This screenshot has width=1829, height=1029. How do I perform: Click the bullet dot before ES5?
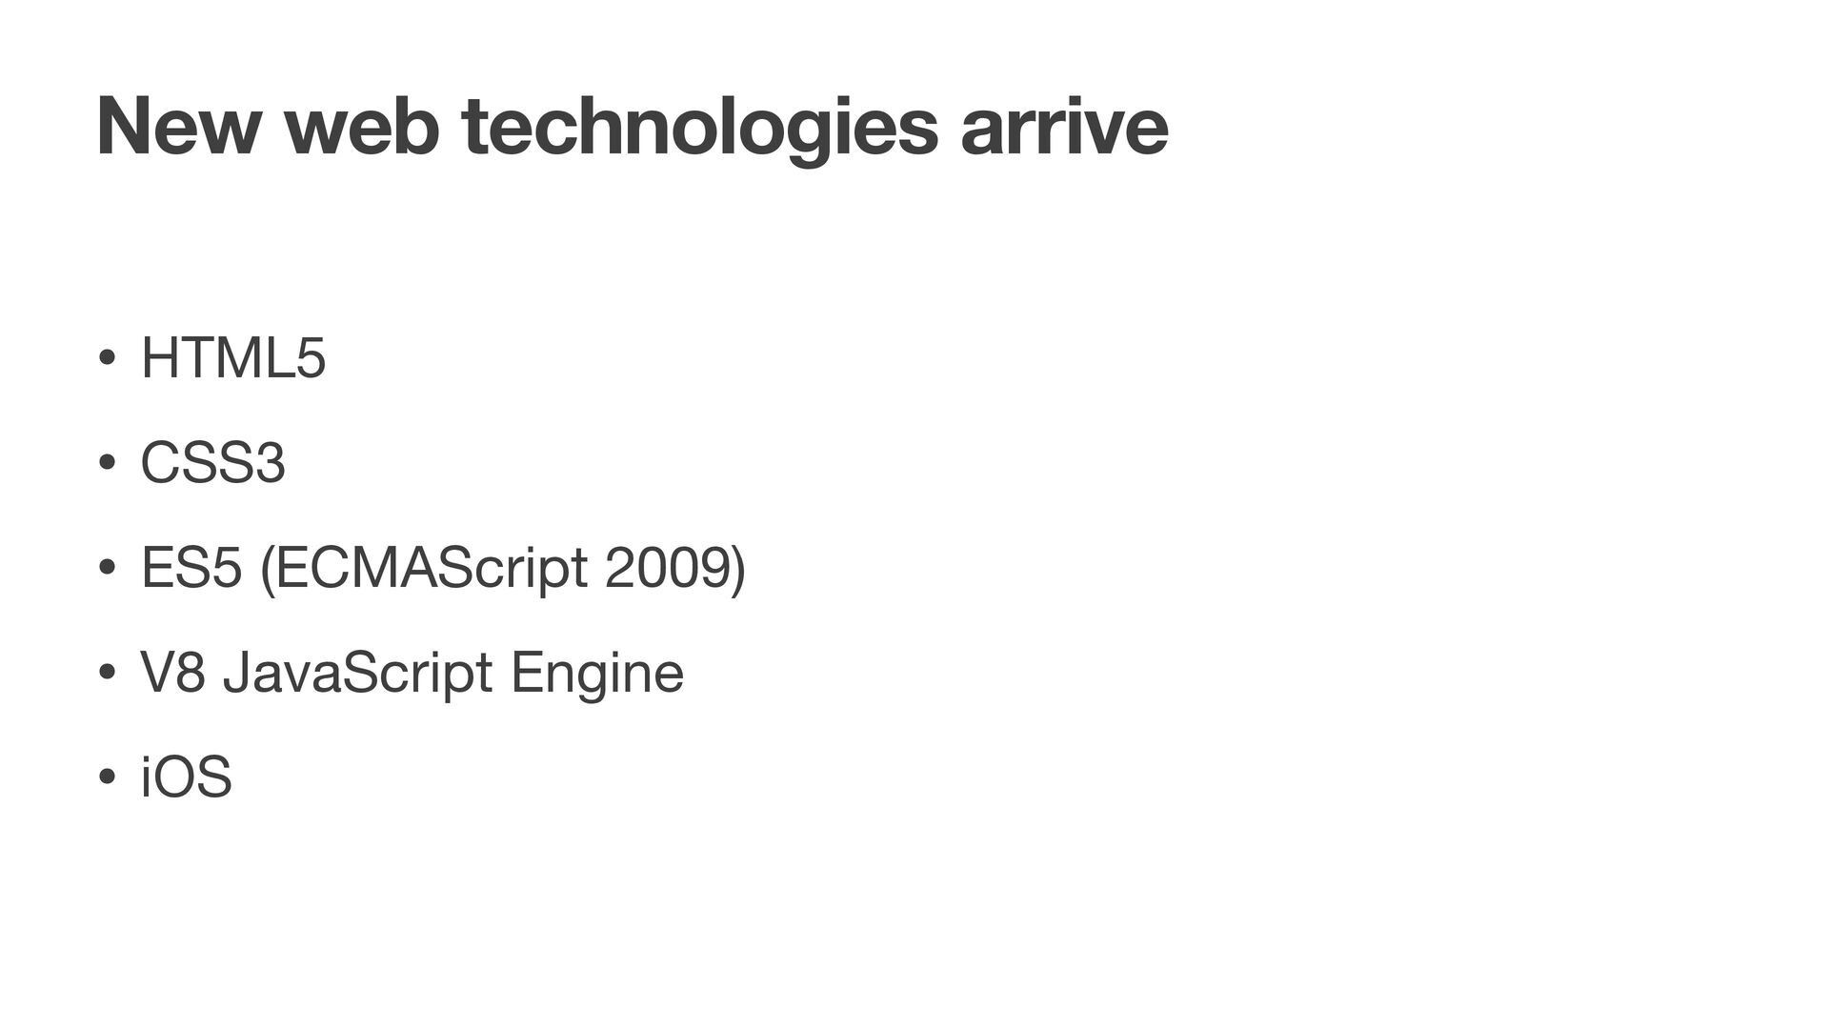click(107, 569)
